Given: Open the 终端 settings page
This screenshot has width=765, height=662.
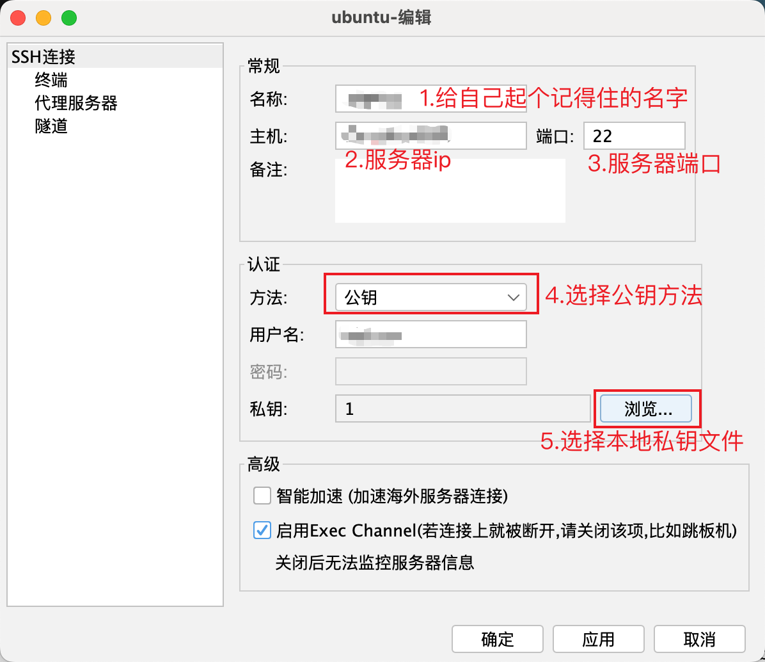Looking at the screenshot, I should (x=51, y=79).
